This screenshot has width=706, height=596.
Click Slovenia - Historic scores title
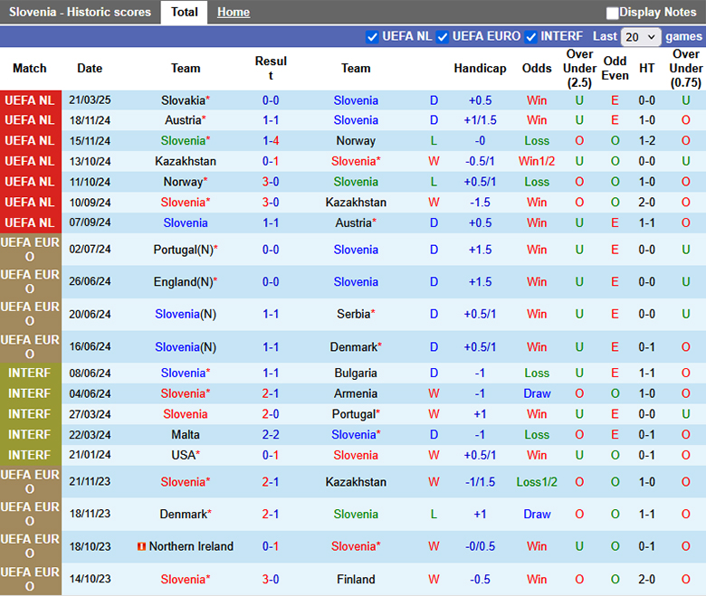point(81,12)
